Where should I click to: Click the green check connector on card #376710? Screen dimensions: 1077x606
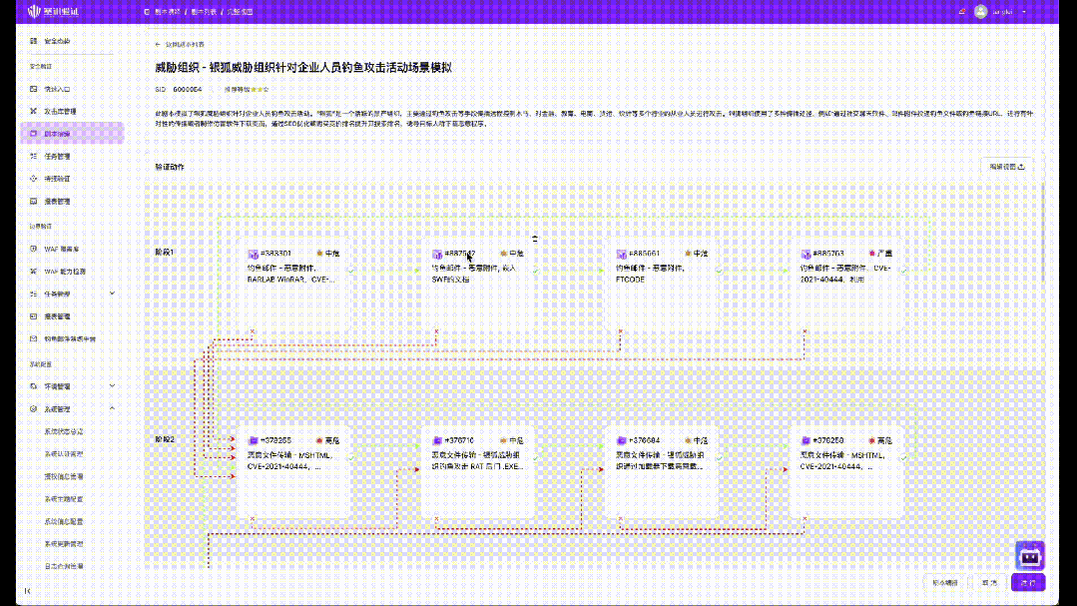[535, 457]
